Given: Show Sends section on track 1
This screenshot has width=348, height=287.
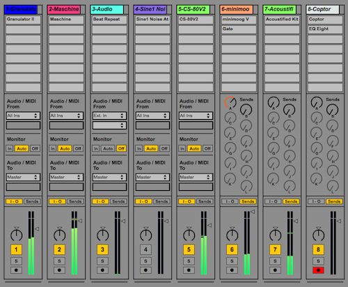Looking at the screenshot, I should tap(32, 201).
